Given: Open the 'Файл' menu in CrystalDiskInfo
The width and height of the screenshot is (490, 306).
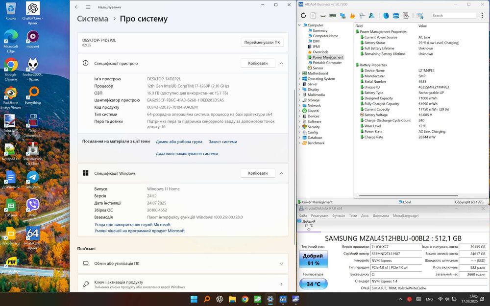Looking at the screenshot, I should click(303, 216).
